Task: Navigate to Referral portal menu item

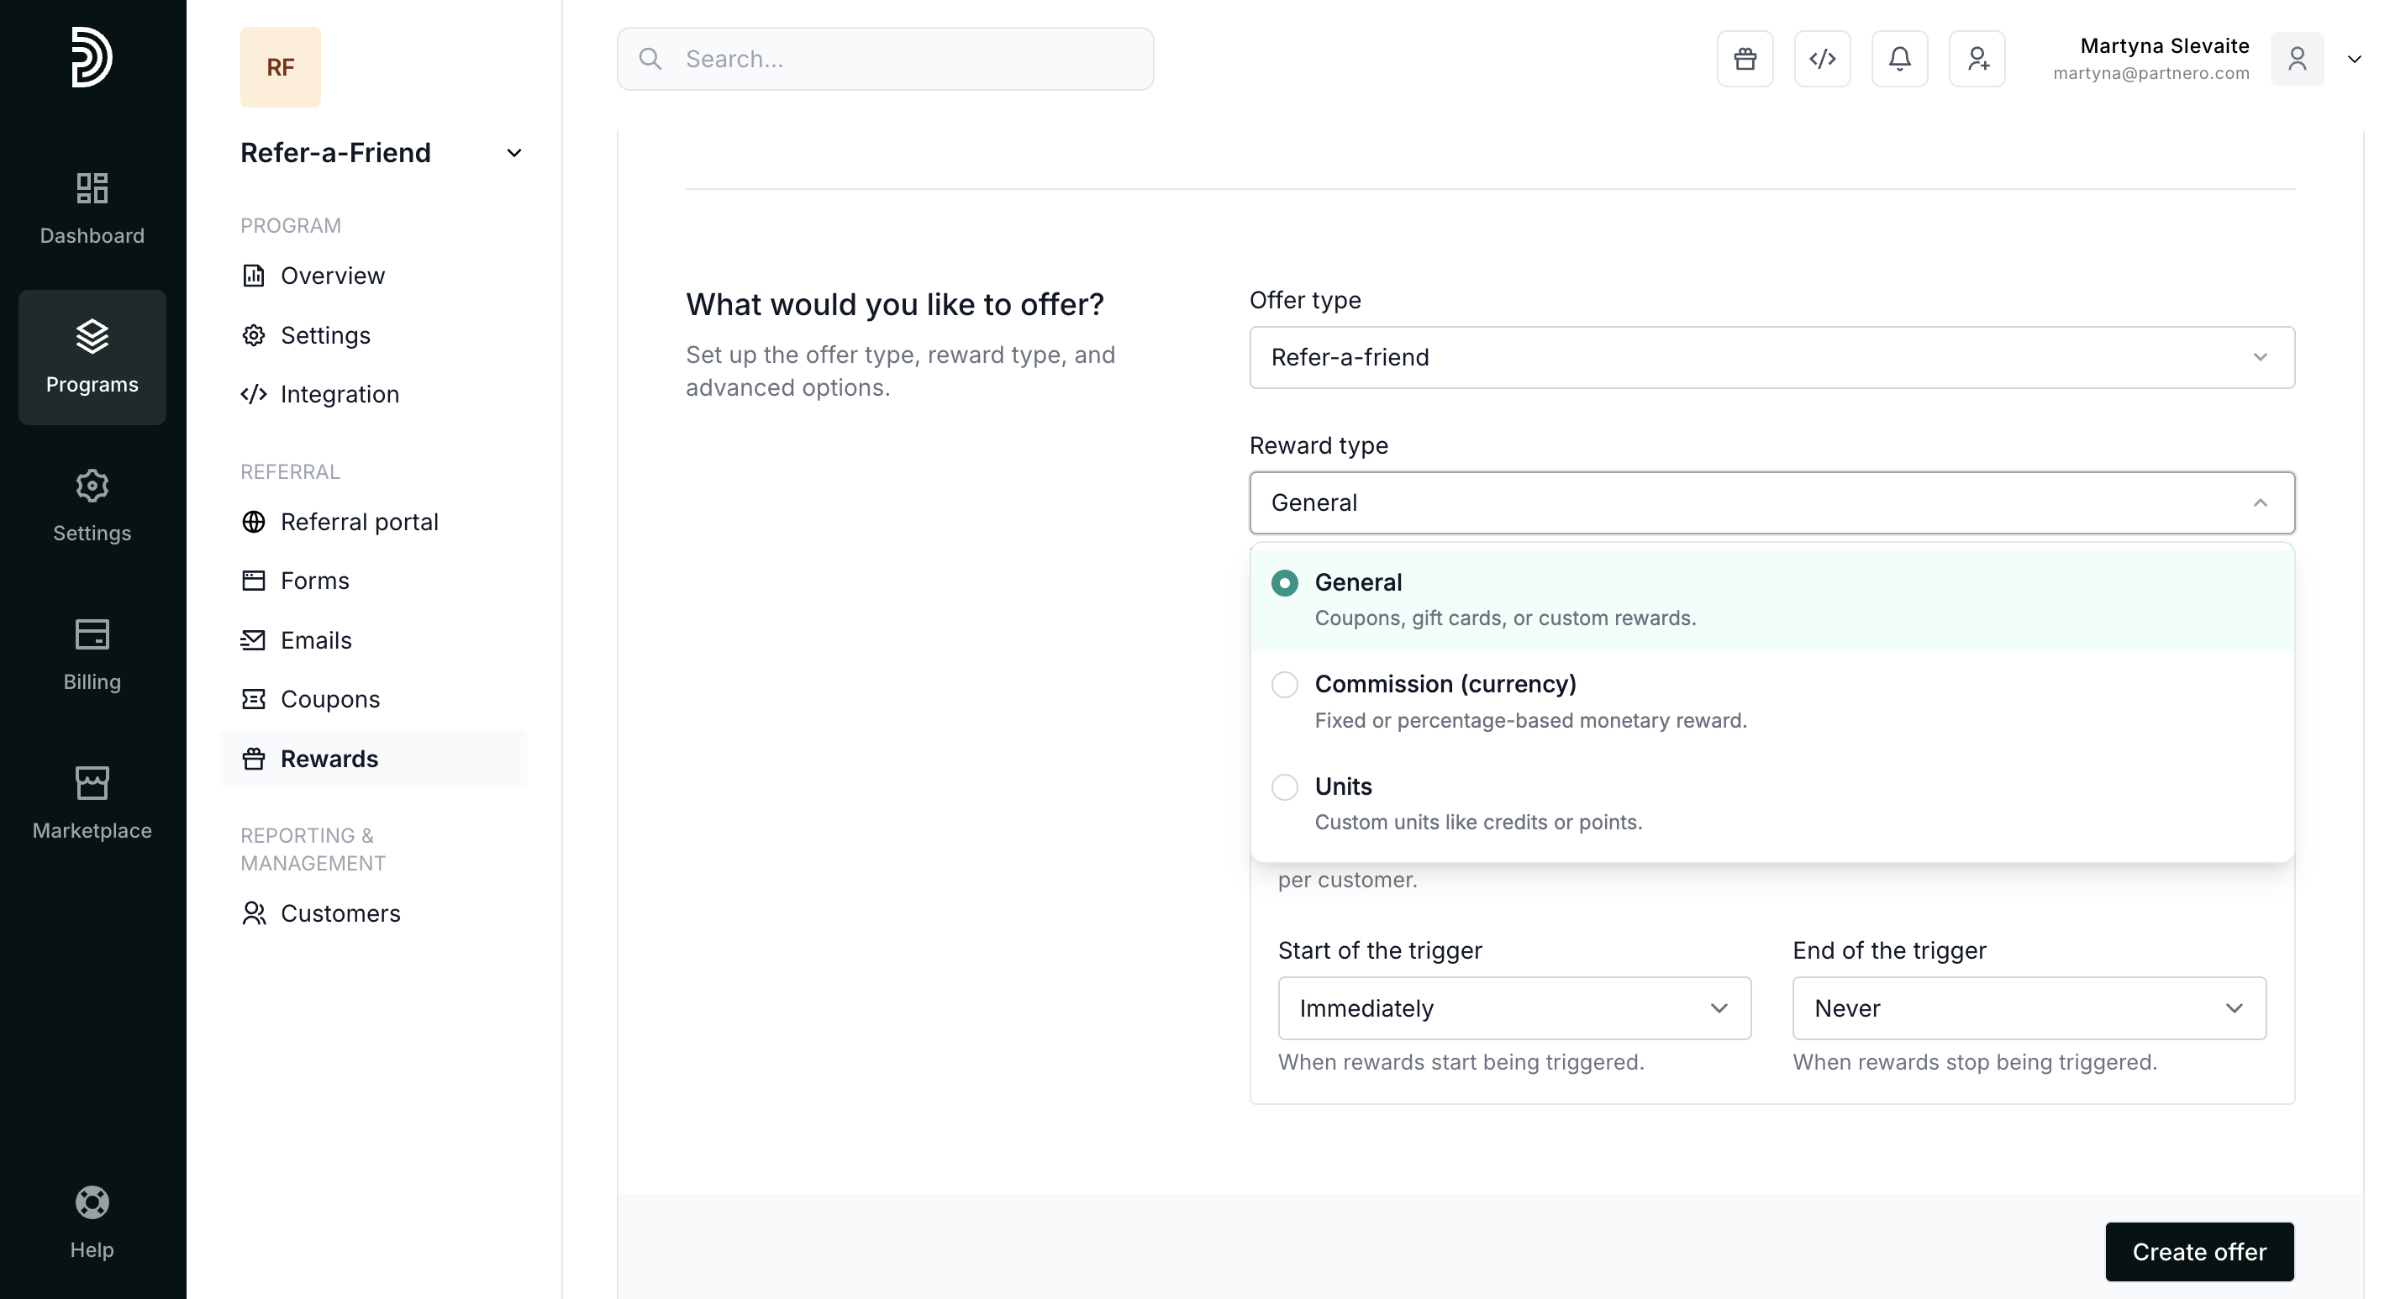Action: (359, 522)
